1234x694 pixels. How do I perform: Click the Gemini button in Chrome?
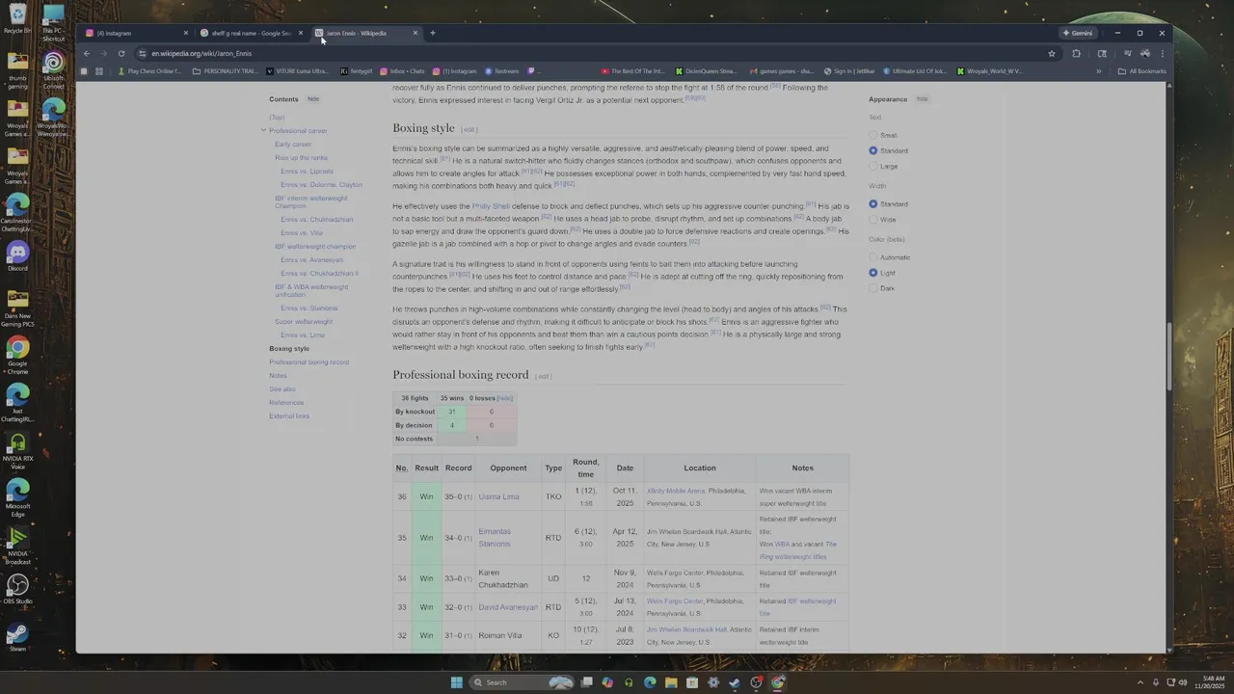click(x=1077, y=33)
